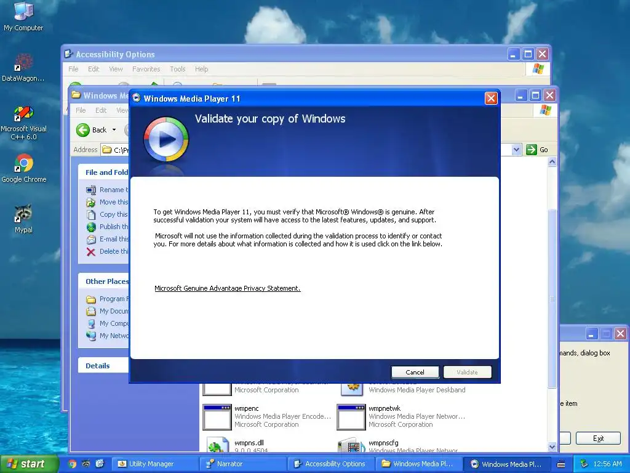Click scroll down arrow in folder window
The width and height of the screenshot is (630, 473).
coord(552,447)
